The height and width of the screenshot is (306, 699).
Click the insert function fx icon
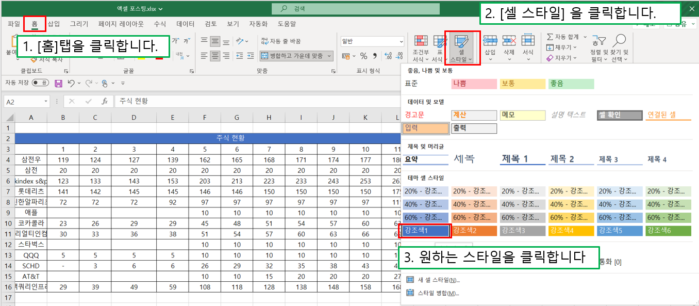(105, 101)
